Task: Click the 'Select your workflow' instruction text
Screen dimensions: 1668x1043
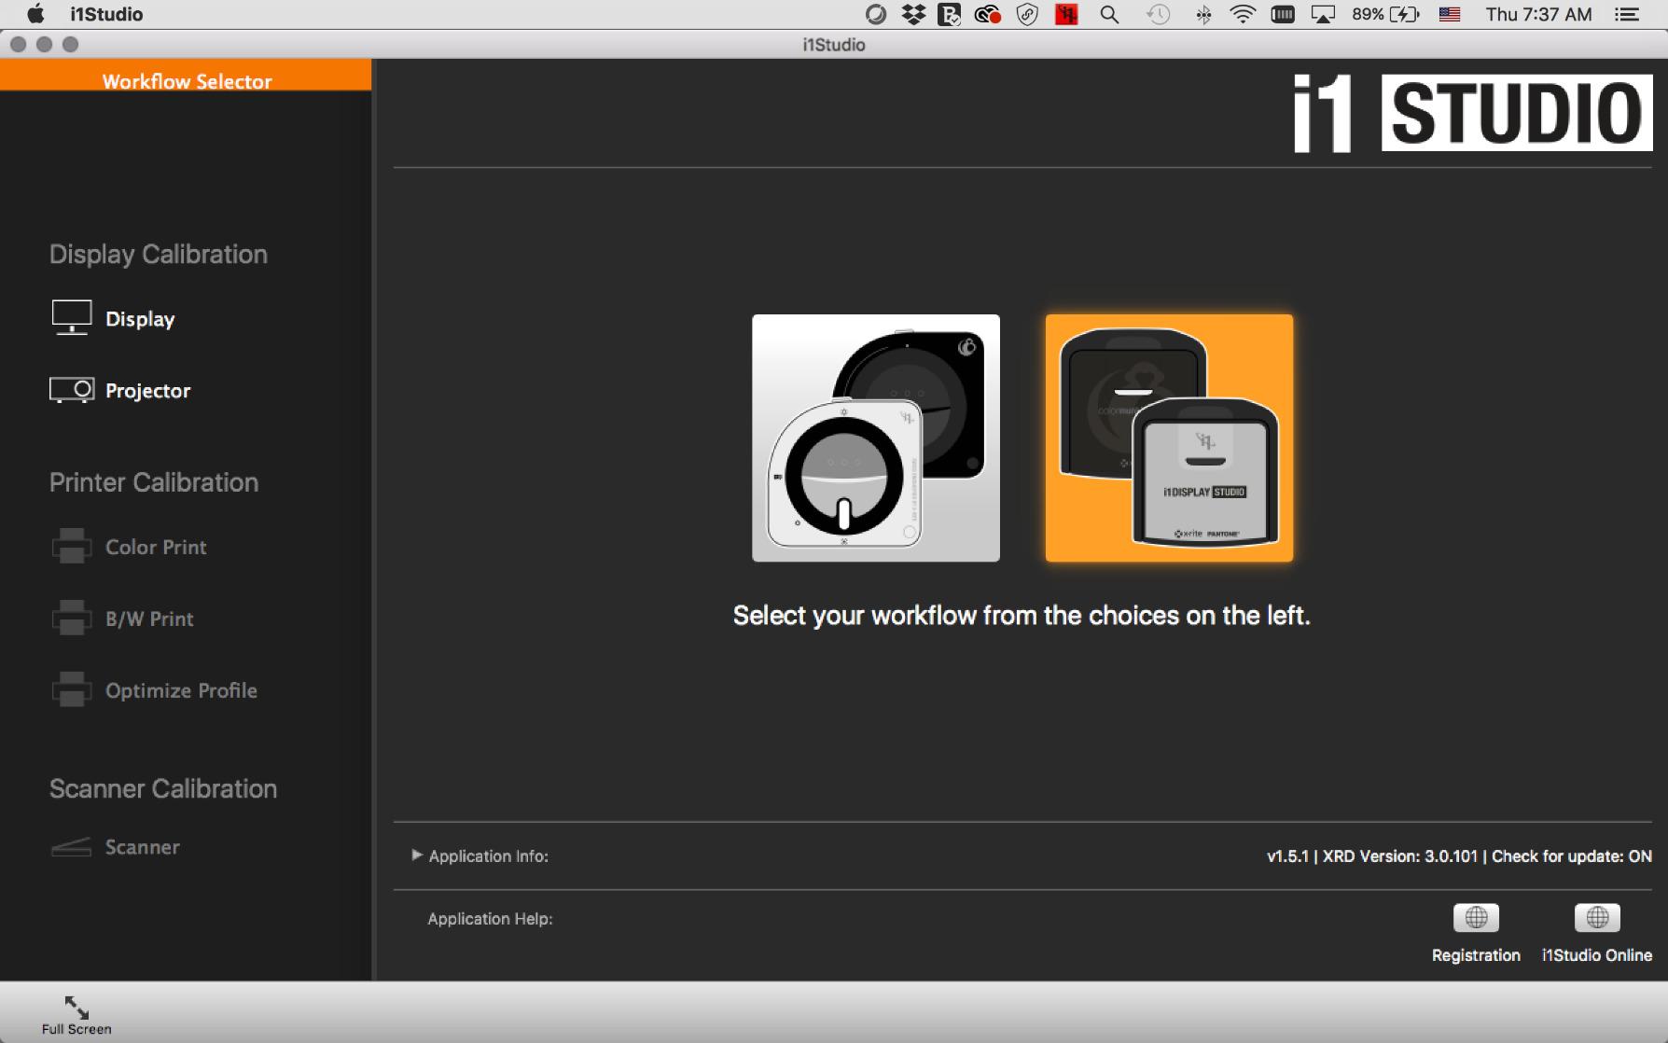Action: click(x=1022, y=616)
